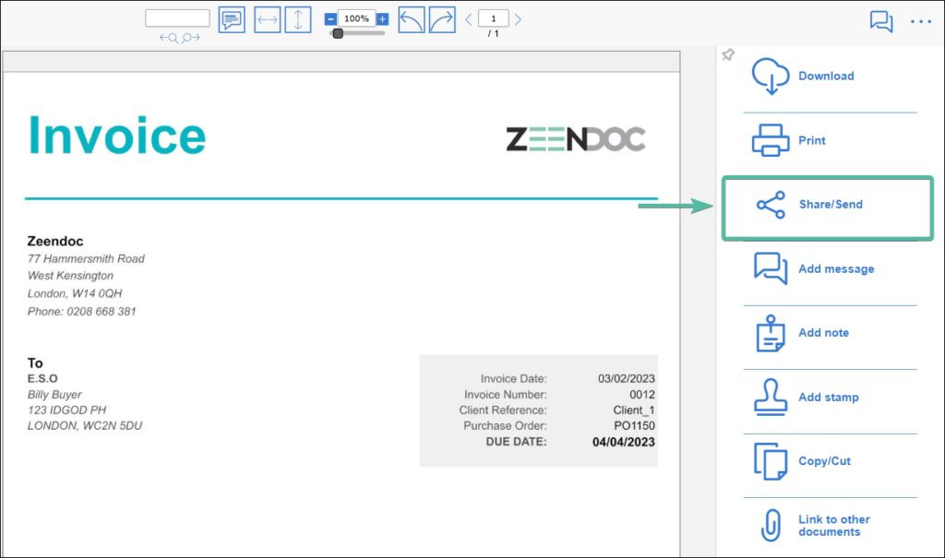Click 'LONDON, WC2N 5DU' in the recipient address
This screenshot has height=558, width=945.
85,425
